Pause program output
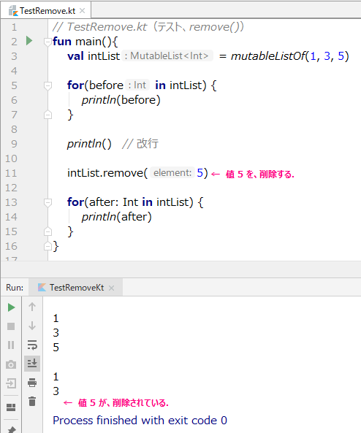 point(11,345)
